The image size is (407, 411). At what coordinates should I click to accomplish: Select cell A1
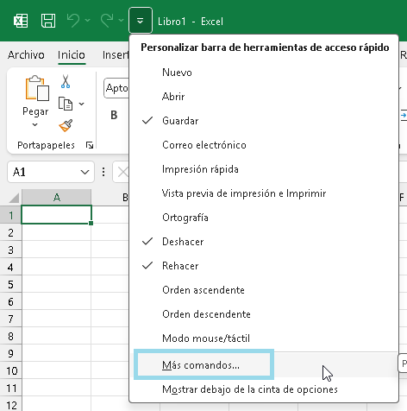(x=57, y=214)
